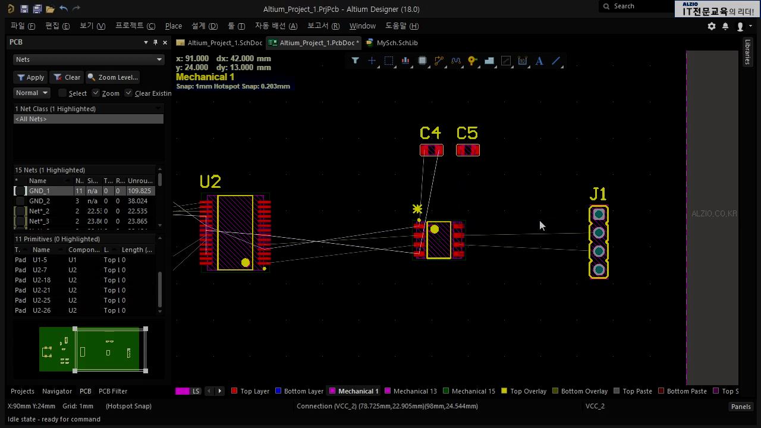761x428 pixels.
Task: Place a via with the yellow icon
Action: (473, 61)
